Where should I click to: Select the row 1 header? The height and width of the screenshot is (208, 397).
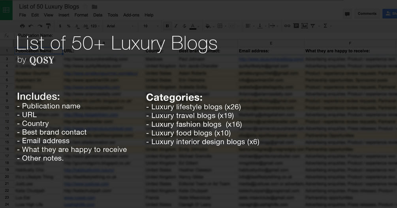pos(7,51)
